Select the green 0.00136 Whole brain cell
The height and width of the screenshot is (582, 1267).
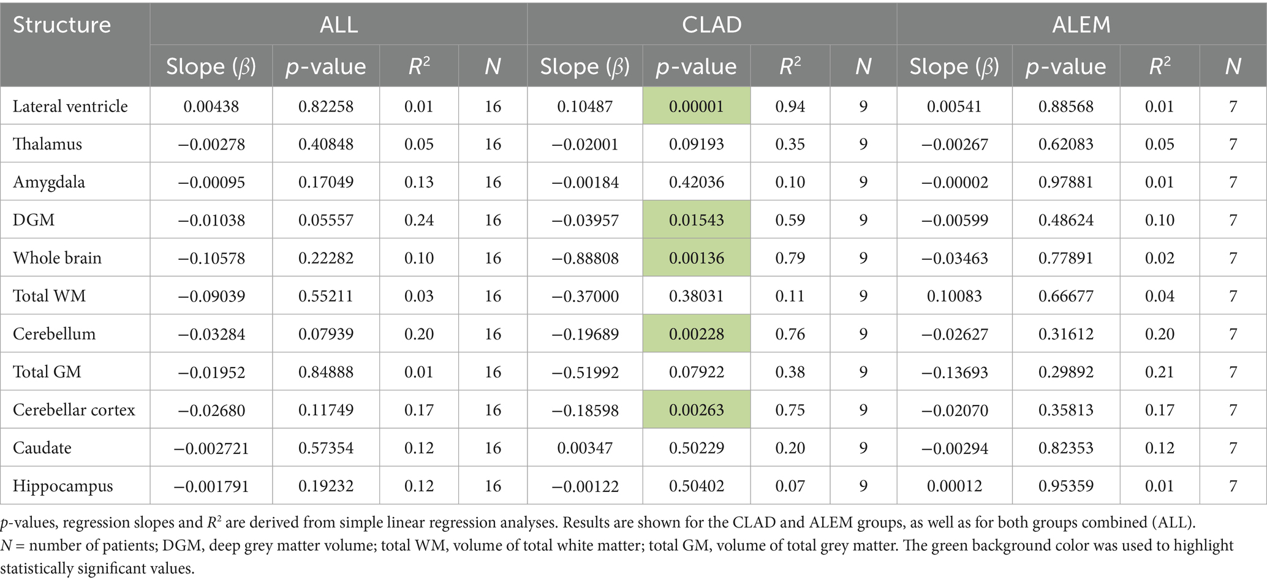pyautogui.click(x=696, y=258)
